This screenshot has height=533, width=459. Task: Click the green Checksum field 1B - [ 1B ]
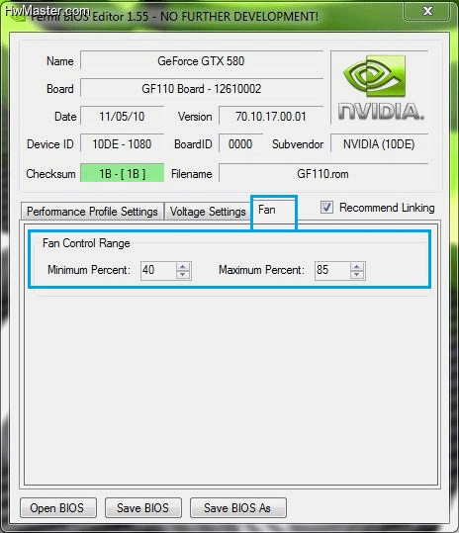[122, 173]
